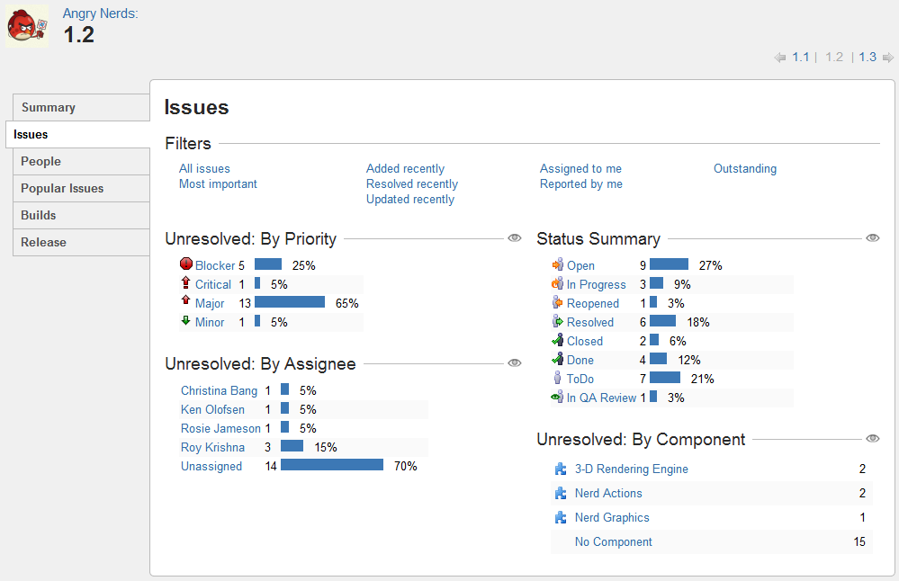This screenshot has width=899, height=581.
Task: Open the Summary tab
Action: [x=81, y=108]
